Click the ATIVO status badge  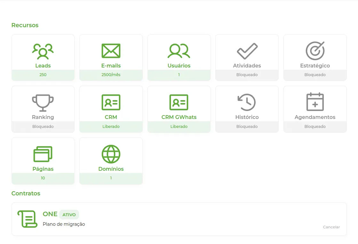click(x=69, y=215)
